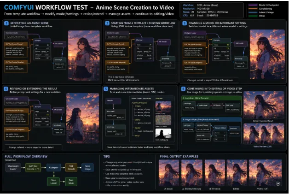
Task: Open the v1 (Base) final output thumbnail
Action: [x=168, y=173]
